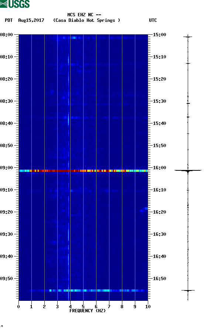Click frequency axis tick label 10
204x330 pixels.
[148, 307]
